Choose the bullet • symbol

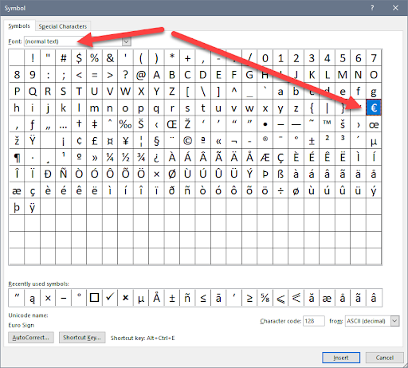point(265,124)
